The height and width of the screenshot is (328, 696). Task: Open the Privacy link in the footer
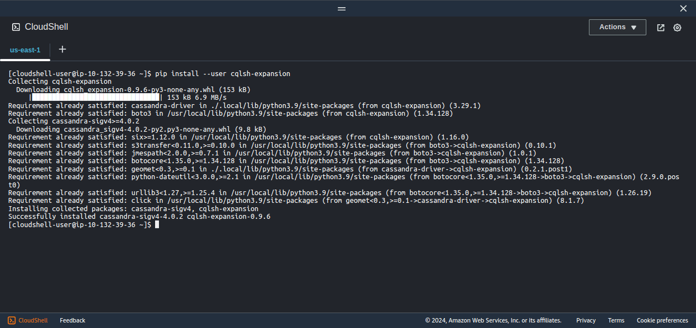(x=586, y=320)
